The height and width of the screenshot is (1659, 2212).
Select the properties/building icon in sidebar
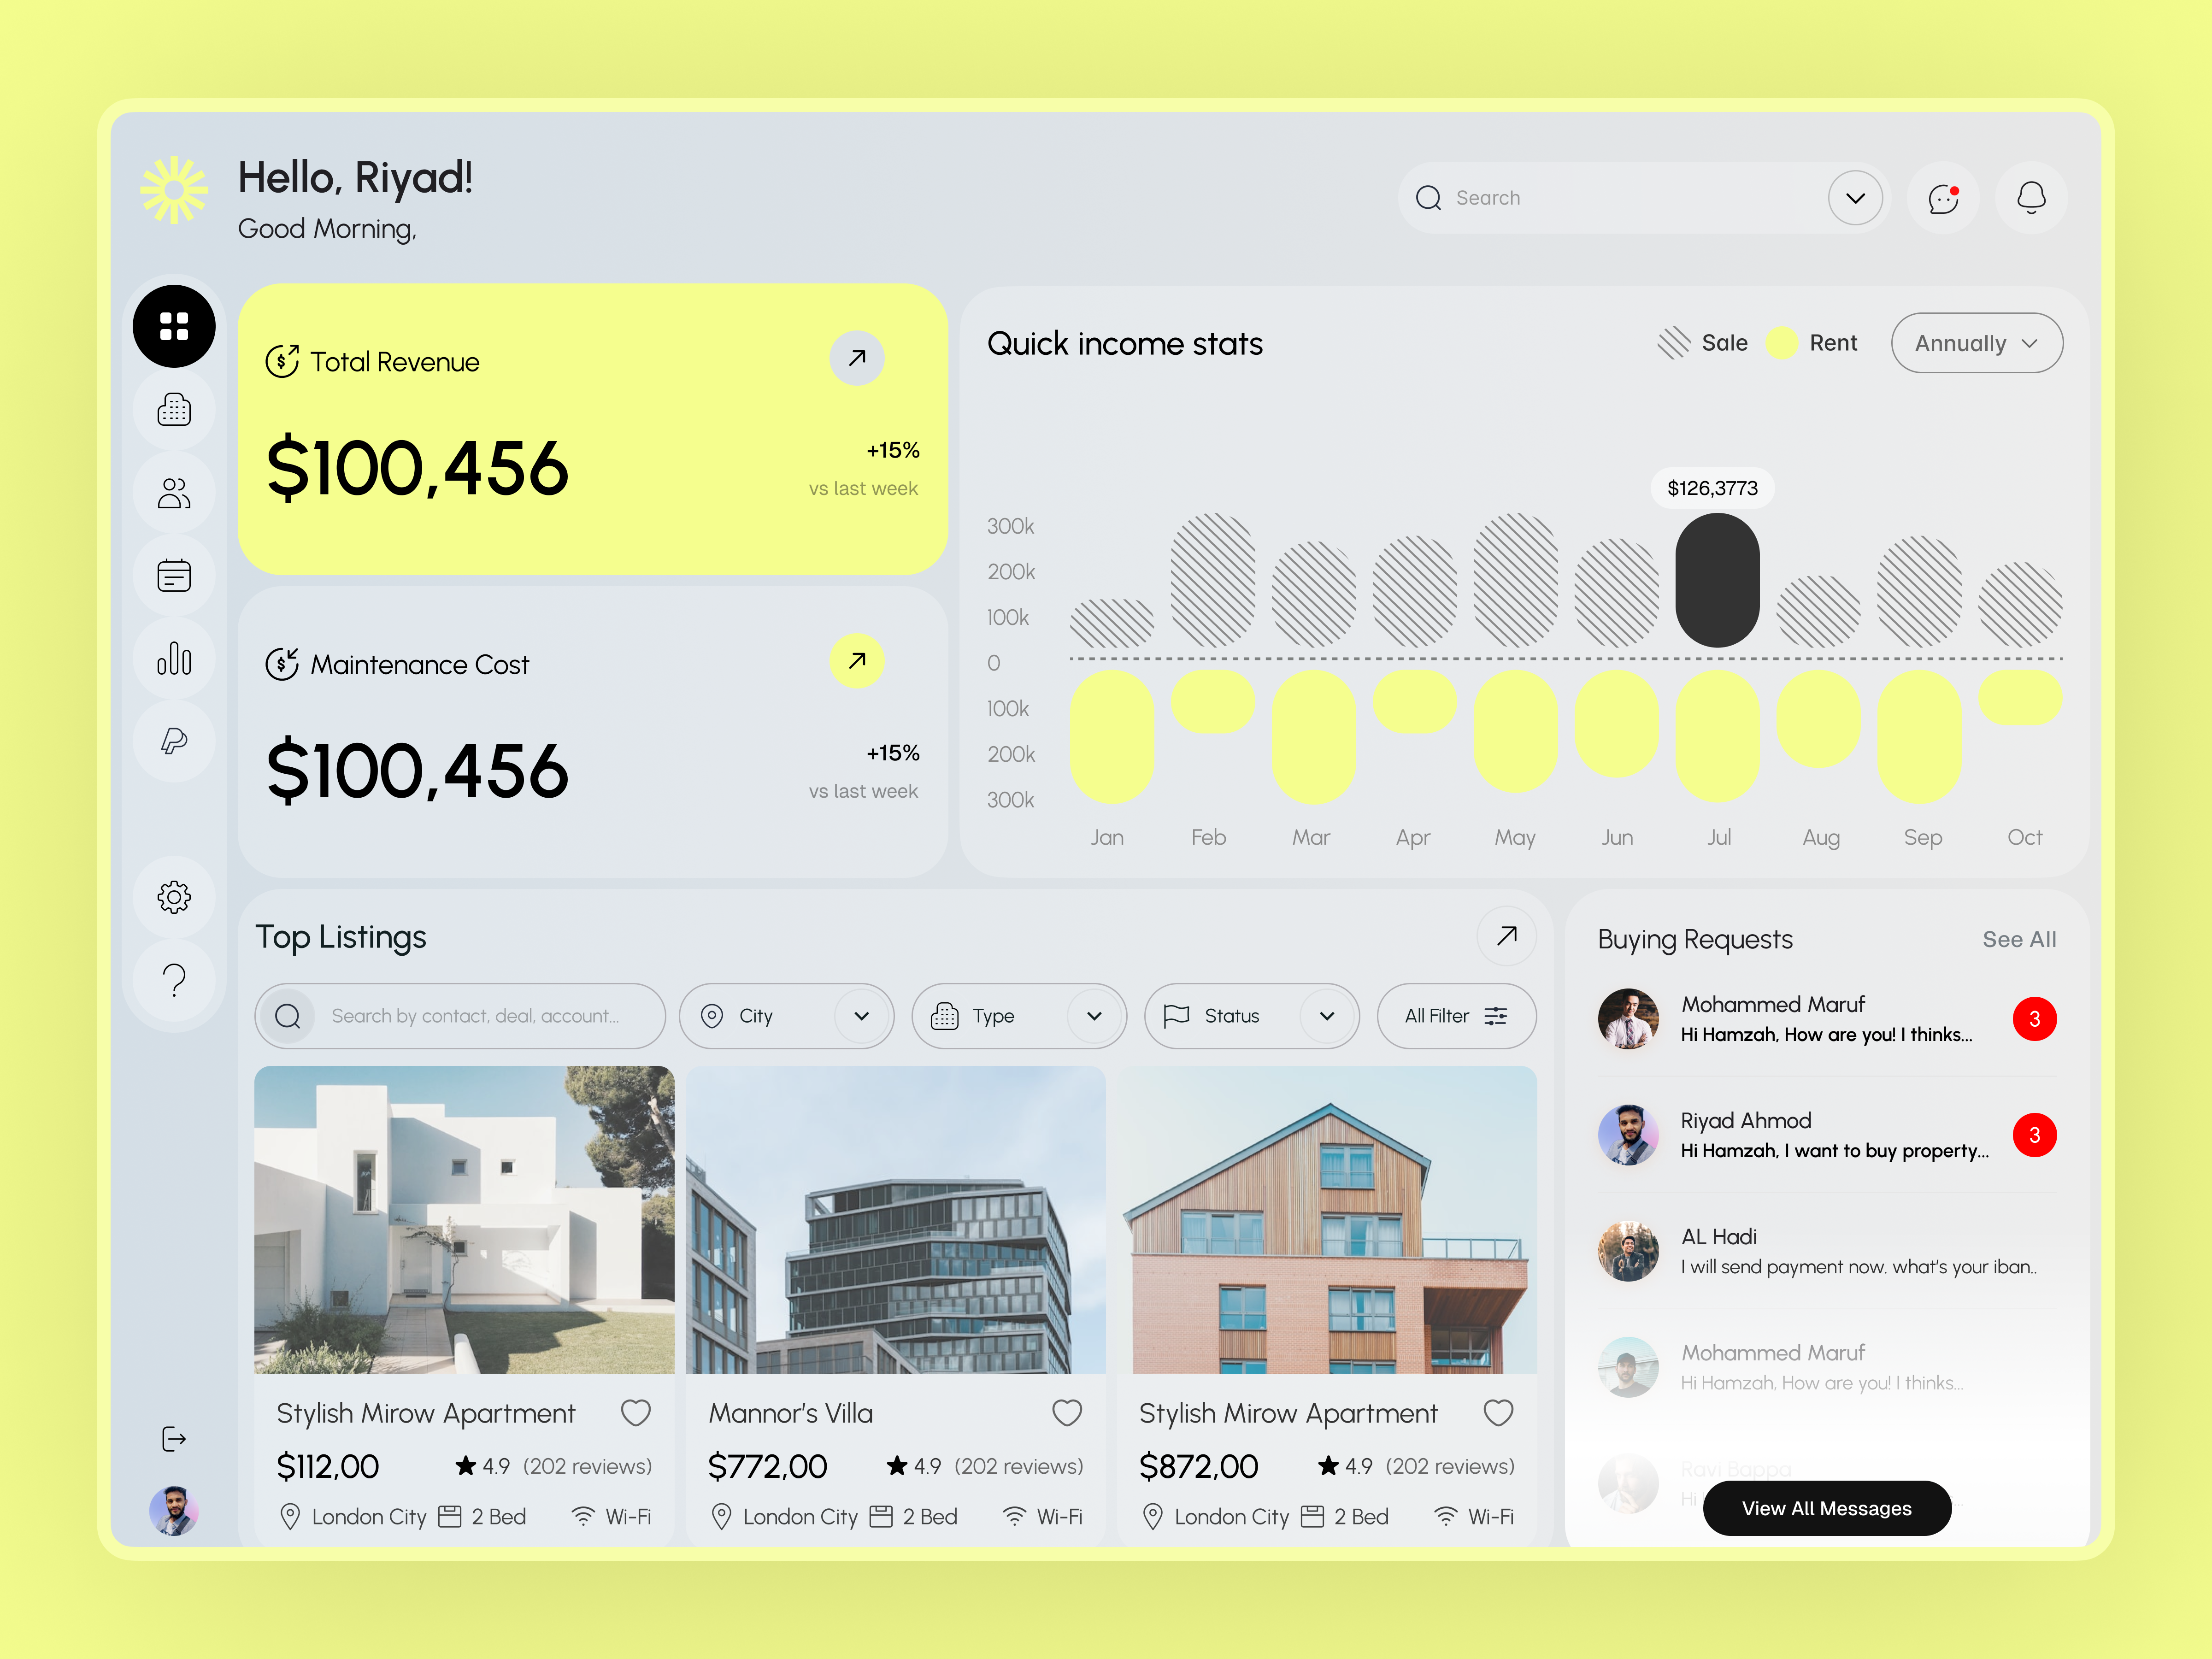(x=174, y=409)
